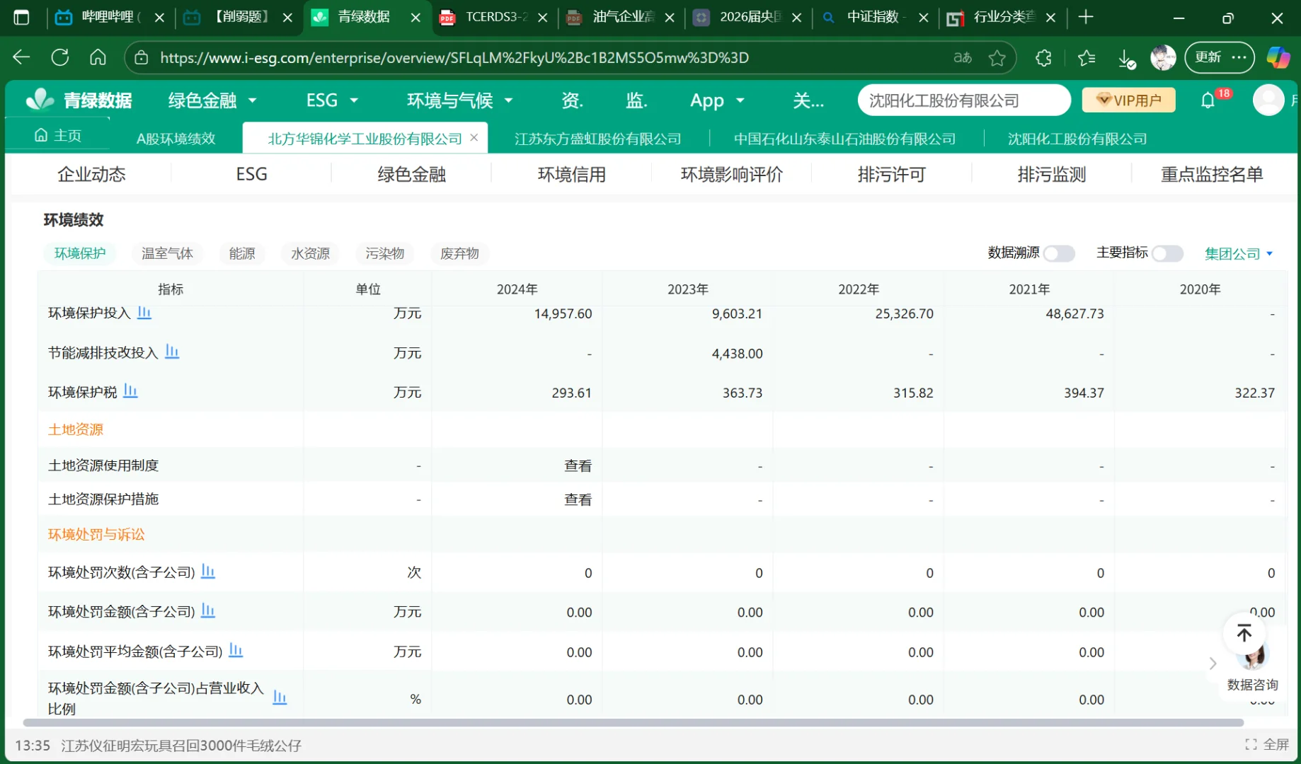1301x764 pixels.
Task: Open the browser extensions puzzle icon
Action: tap(1043, 57)
